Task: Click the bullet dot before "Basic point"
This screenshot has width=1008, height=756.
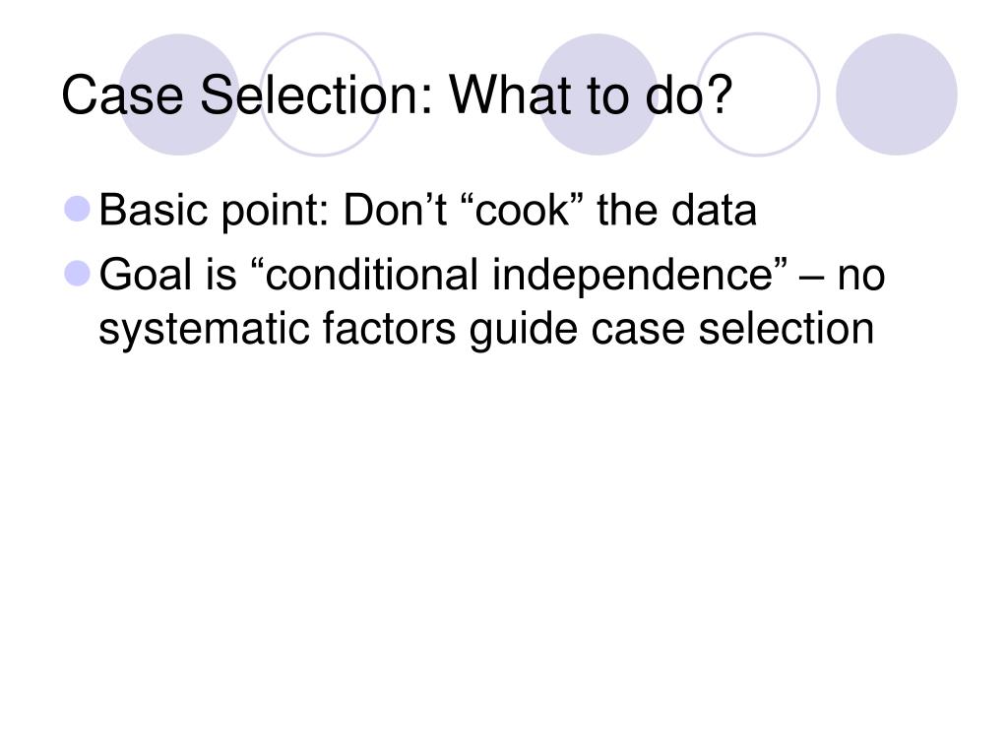Action: (x=78, y=210)
